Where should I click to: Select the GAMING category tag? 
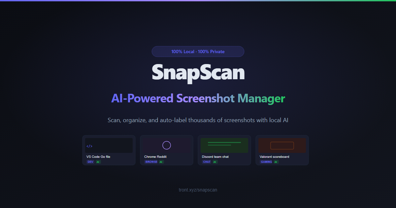pos(266,162)
